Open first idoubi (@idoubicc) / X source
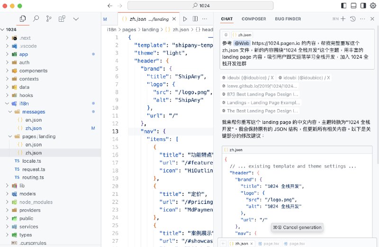This screenshot has height=247, width=379. point(248,78)
